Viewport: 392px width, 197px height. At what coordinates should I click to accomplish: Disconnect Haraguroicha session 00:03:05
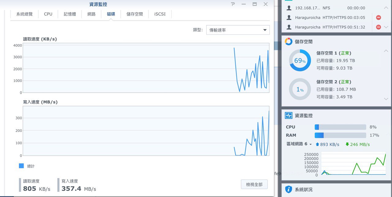point(378,18)
